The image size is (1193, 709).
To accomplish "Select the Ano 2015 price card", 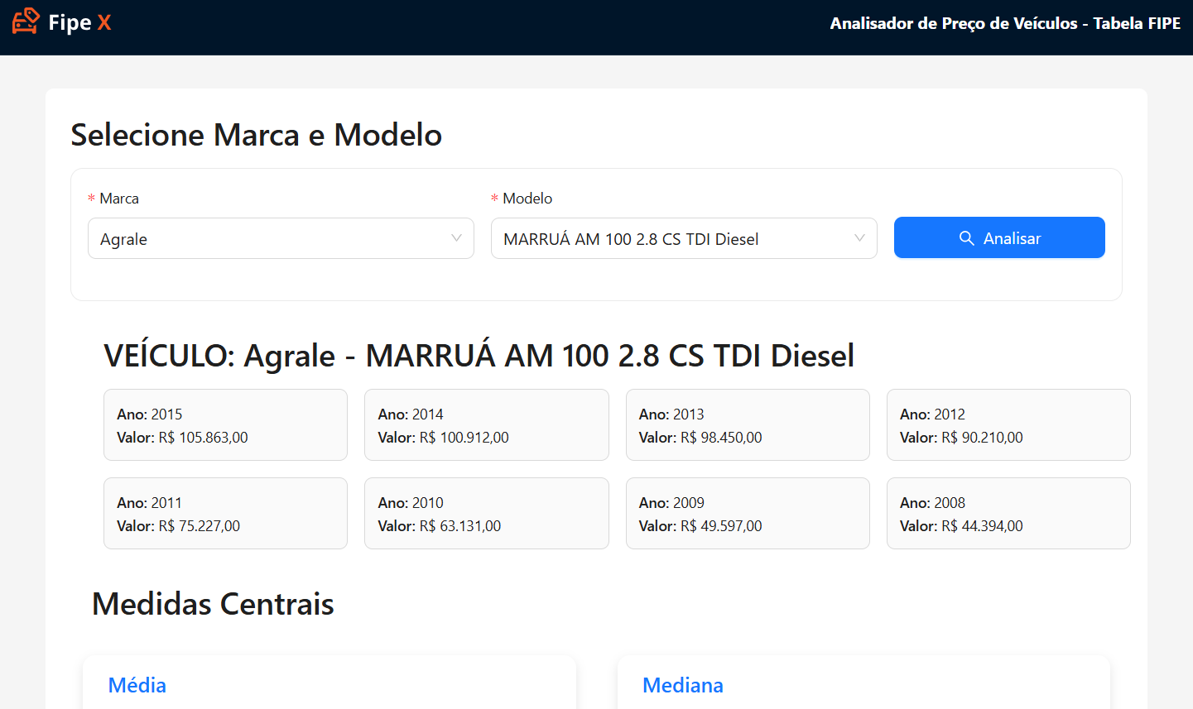I will point(225,424).
